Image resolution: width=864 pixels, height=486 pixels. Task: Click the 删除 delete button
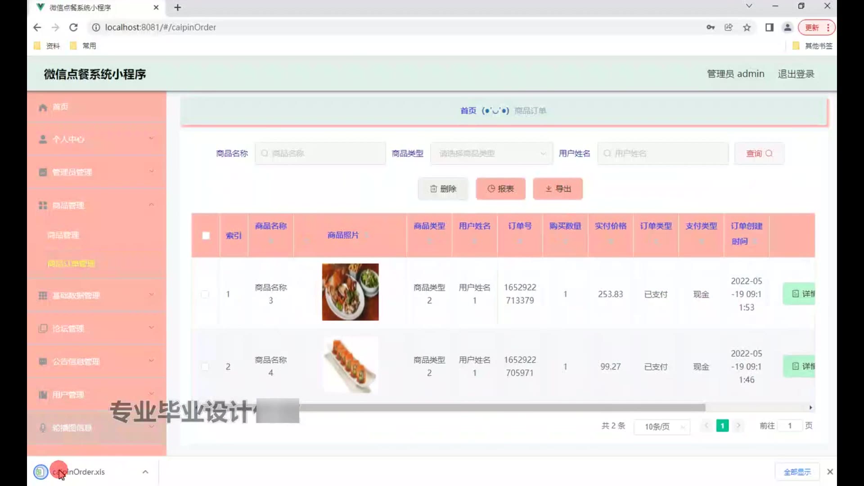click(443, 189)
